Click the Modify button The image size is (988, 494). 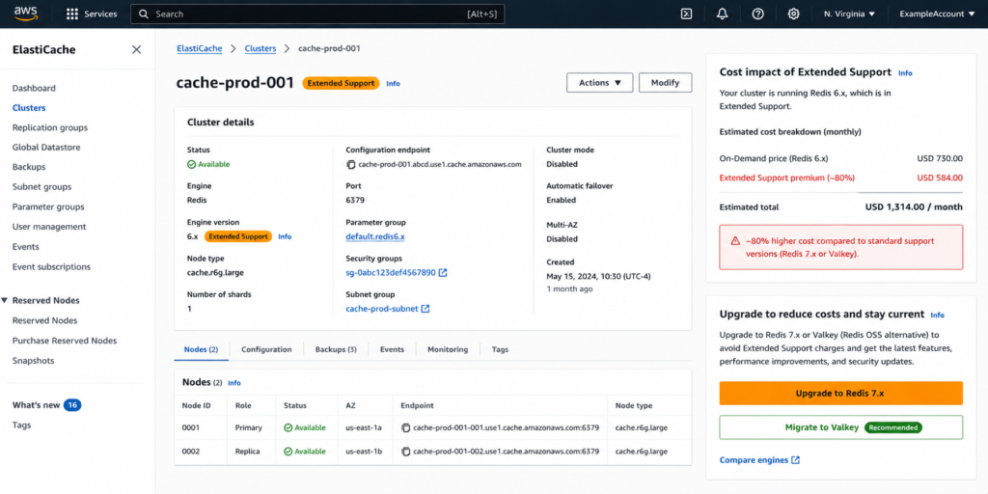(x=666, y=83)
